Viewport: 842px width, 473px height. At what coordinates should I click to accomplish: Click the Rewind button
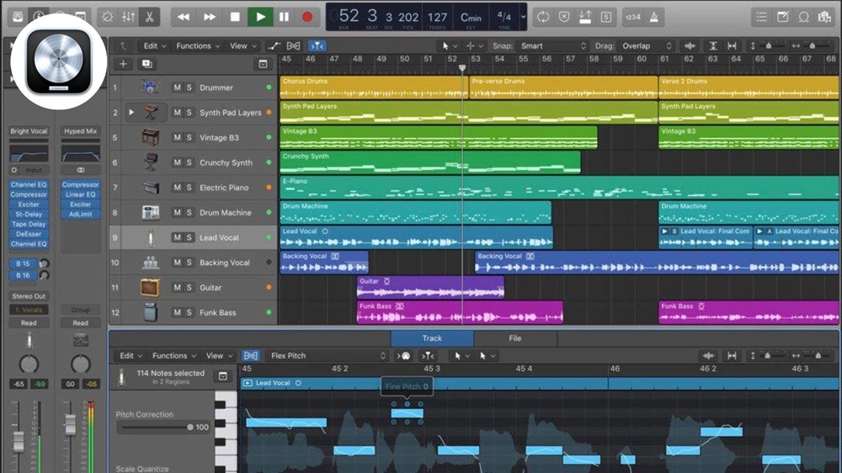(x=183, y=17)
